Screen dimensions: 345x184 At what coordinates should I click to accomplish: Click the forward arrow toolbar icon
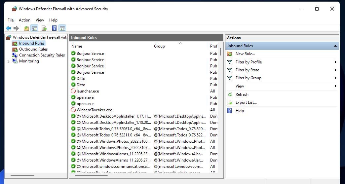[16, 28]
